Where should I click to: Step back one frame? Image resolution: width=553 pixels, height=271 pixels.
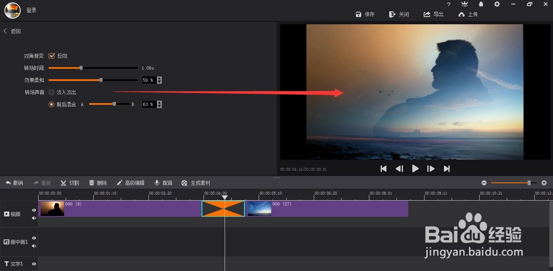pyautogui.click(x=399, y=169)
